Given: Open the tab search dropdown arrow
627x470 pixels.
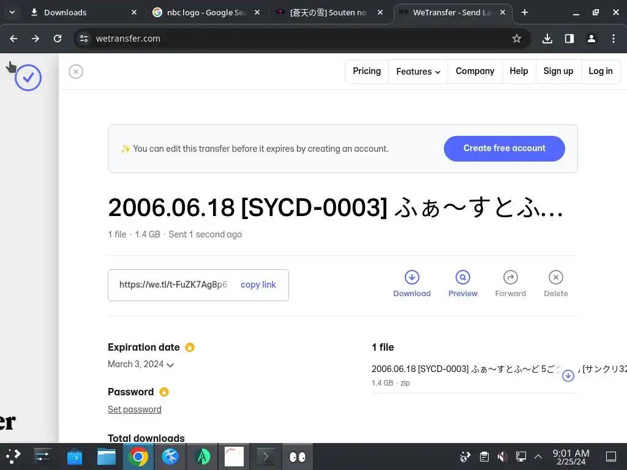Looking at the screenshot, I should 12,12.
